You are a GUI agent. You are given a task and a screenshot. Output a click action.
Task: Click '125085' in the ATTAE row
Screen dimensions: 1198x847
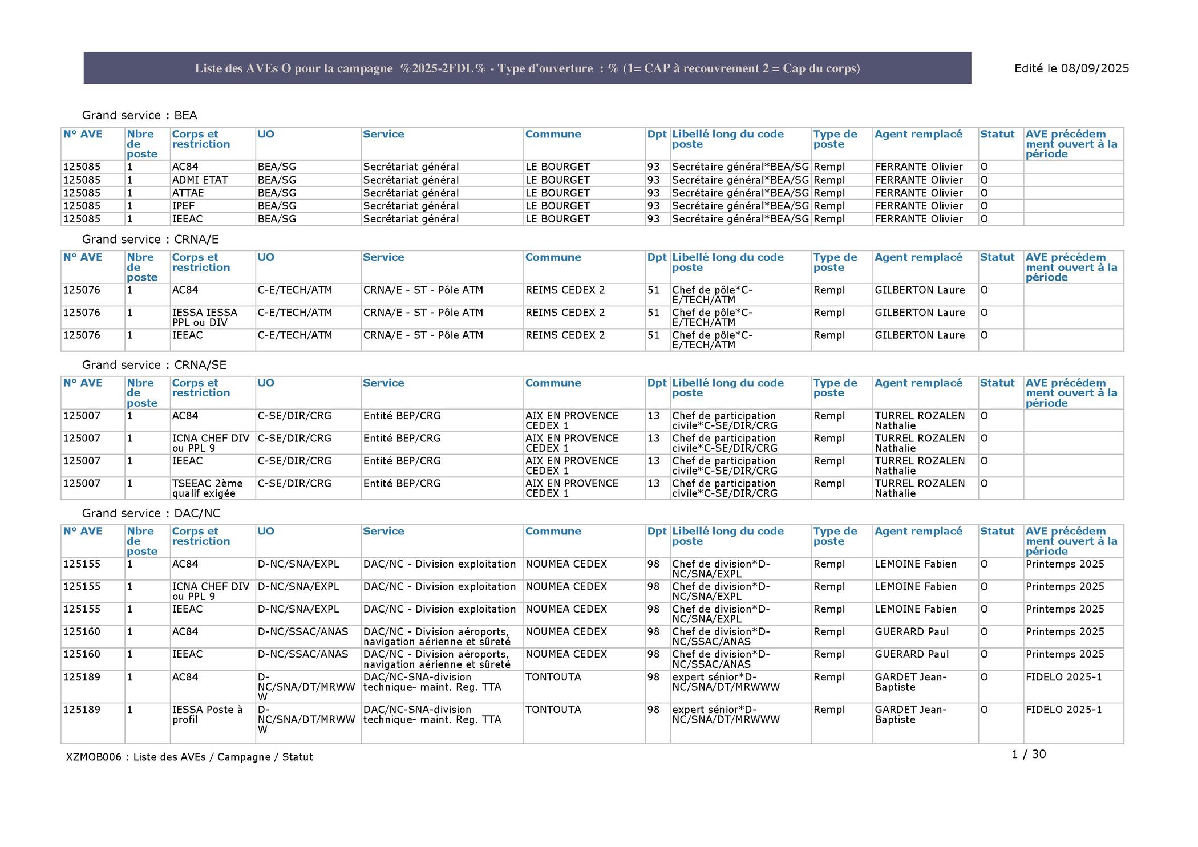82,193
